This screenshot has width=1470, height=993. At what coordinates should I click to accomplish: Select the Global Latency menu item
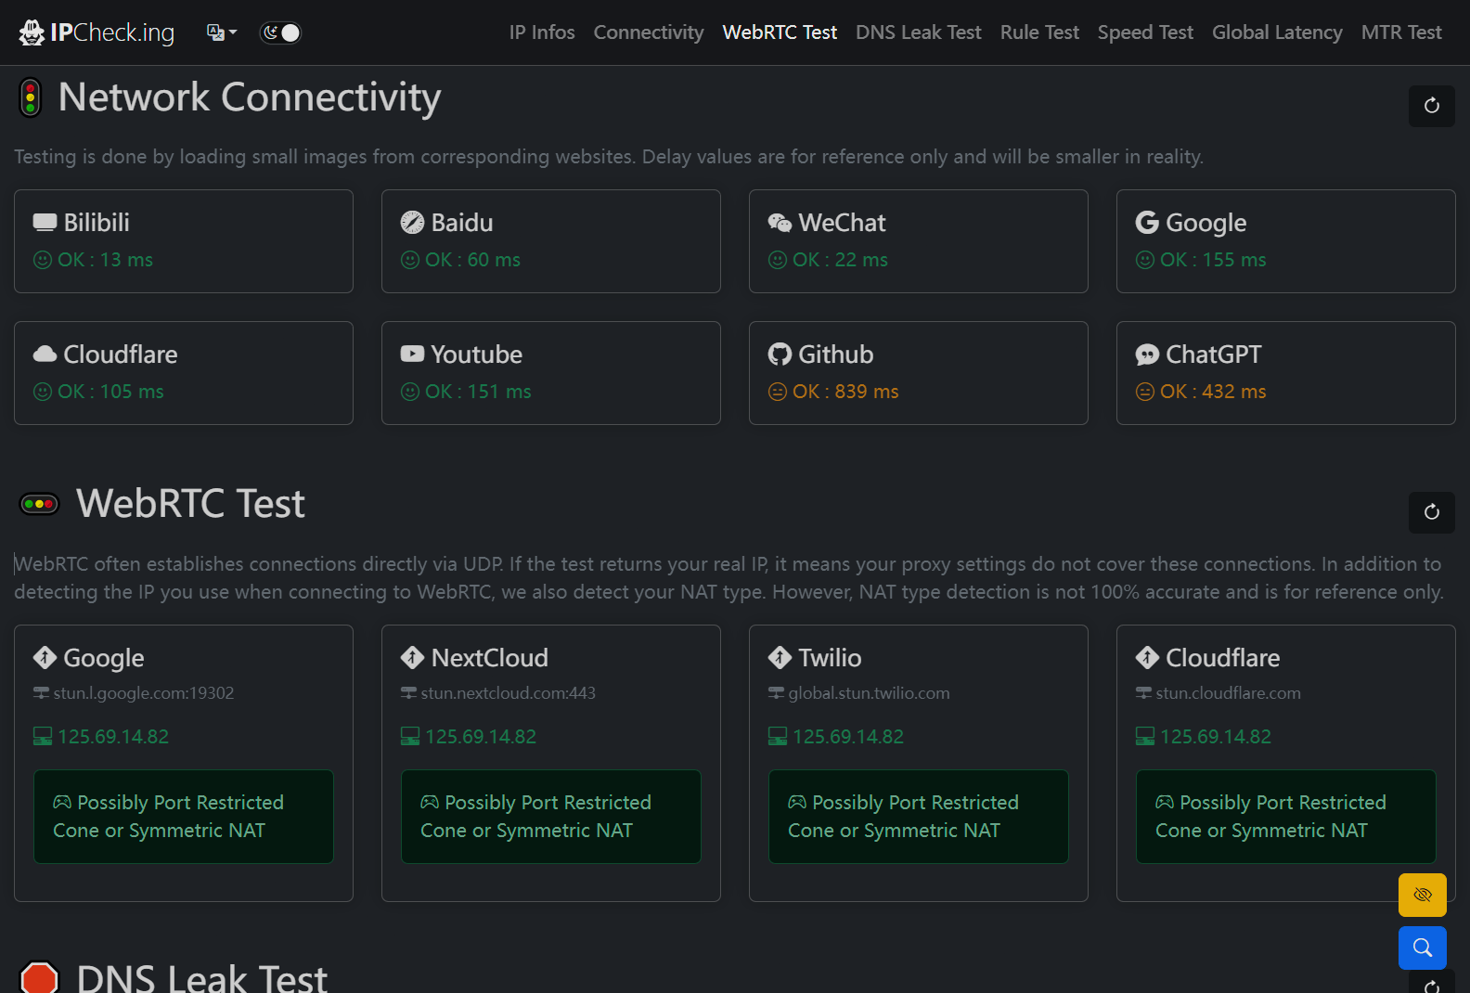[x=1277, y=32]
